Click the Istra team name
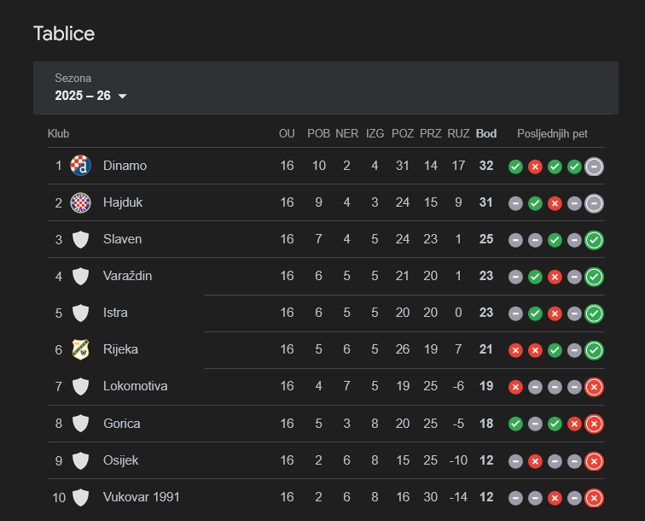The image size is (645, 521). 115,313
